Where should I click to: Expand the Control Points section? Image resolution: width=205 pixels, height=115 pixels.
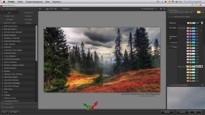[x=169, y=42]
